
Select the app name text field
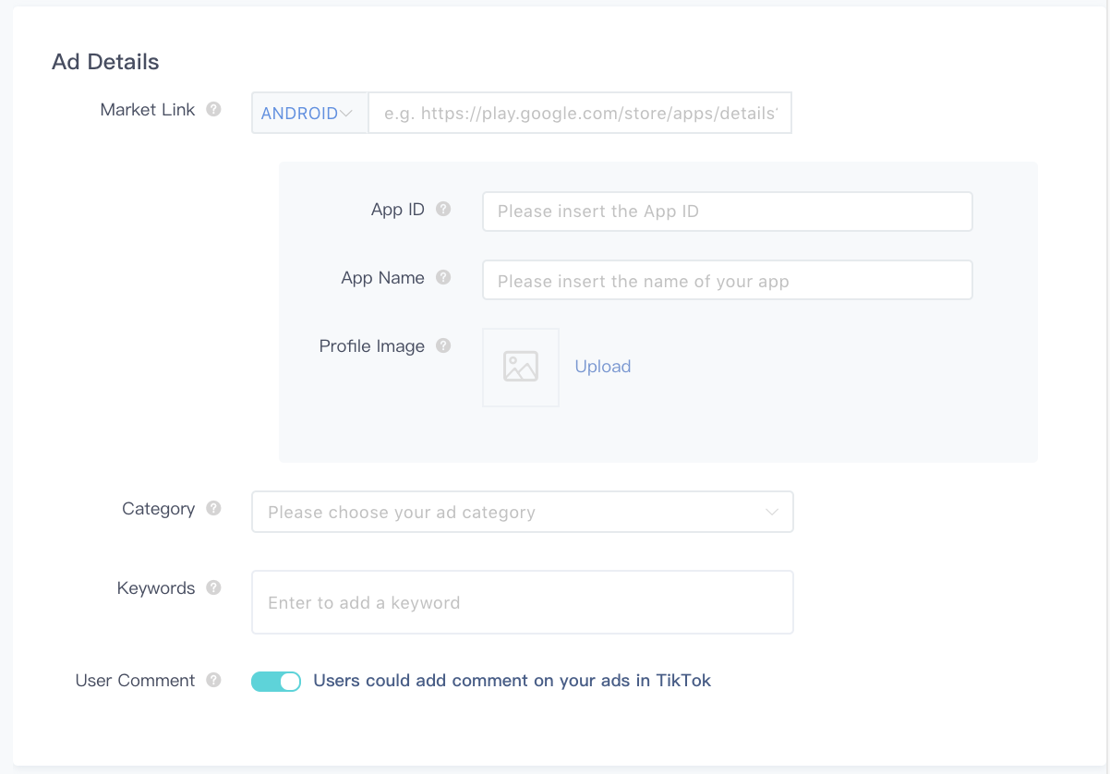click(727, 281)
